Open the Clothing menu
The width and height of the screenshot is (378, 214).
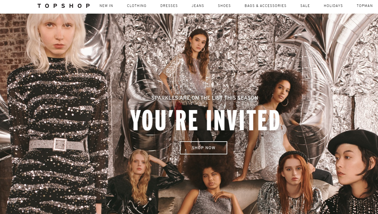(x=137, y=6)
